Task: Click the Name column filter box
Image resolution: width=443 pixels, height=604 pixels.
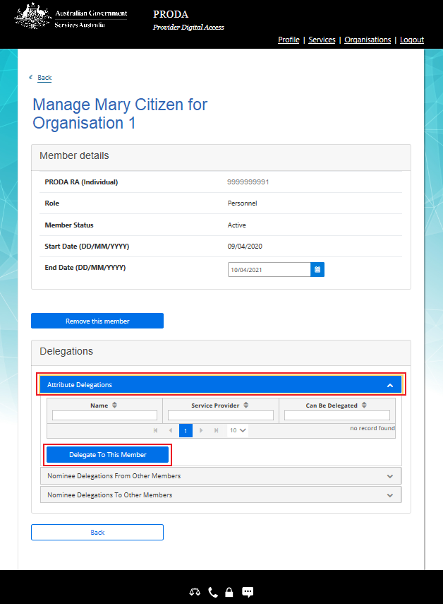Action: click(x=104, y=415)
